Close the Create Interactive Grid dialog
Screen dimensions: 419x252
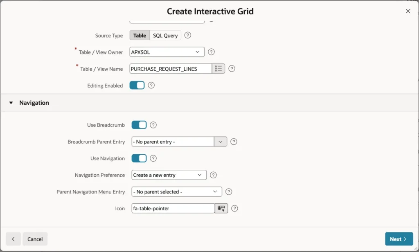coord(408,11)
